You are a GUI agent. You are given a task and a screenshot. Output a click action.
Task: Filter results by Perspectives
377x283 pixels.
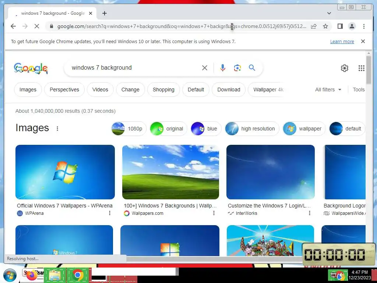[x=64, y=90]
